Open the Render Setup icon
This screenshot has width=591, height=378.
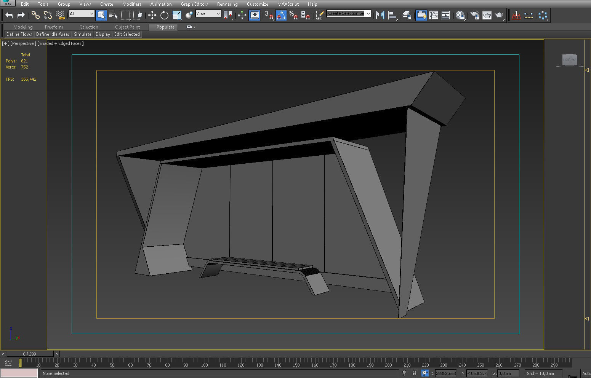click(x=475, y=15)
